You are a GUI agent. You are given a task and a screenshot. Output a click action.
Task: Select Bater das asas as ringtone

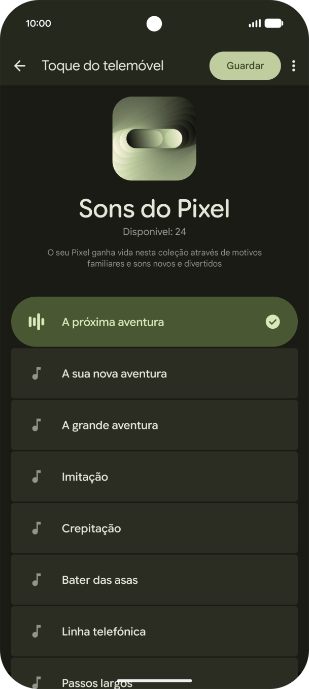pyautogui.click(x=154, y=580)
